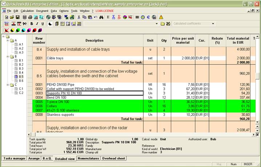Click the Undo arrow icon

click(96, 17)
